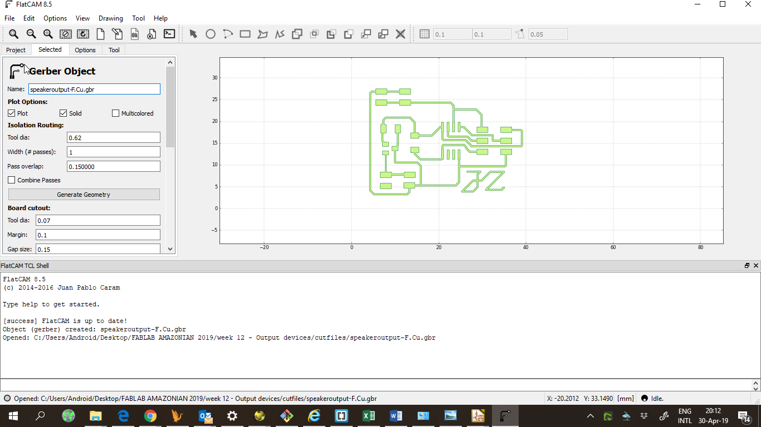This screenshot has height=427, width=761.
Task: Open the View menu
Action: click(82, 18)
